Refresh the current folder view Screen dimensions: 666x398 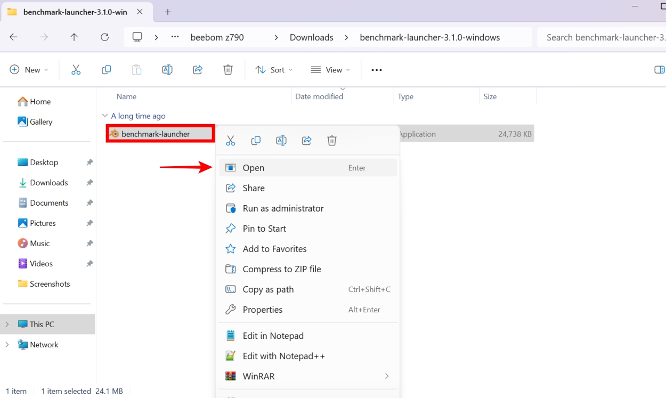[x=104, y=37]
